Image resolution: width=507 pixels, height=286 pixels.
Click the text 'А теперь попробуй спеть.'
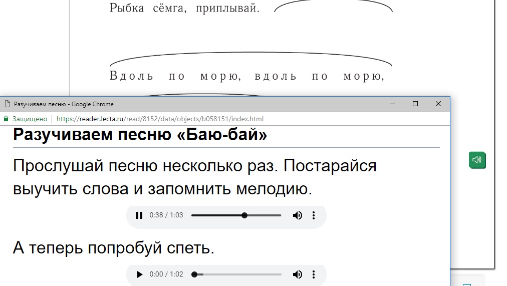(x=114, y=248)
